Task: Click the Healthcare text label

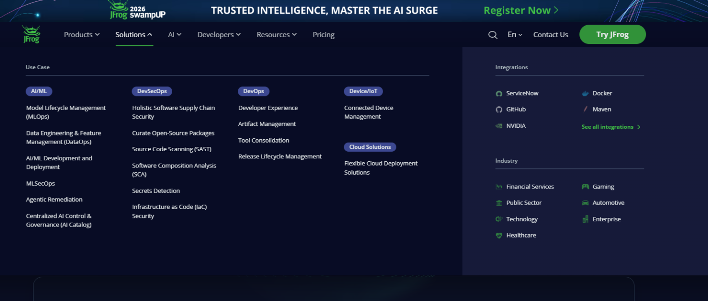Action: pyautogui.click(x=521, y=236)
